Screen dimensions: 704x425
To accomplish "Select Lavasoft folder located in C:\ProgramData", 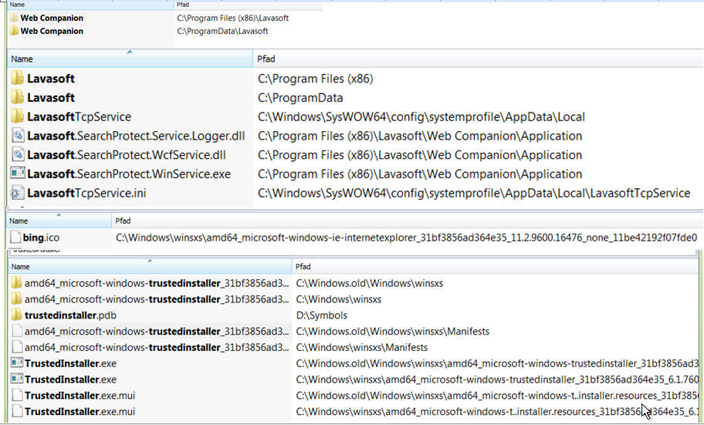I will click(51, 98).
